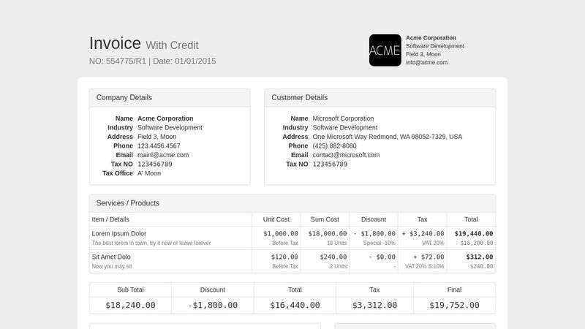Click tax amount + $3,240.00

pos(423,233)
